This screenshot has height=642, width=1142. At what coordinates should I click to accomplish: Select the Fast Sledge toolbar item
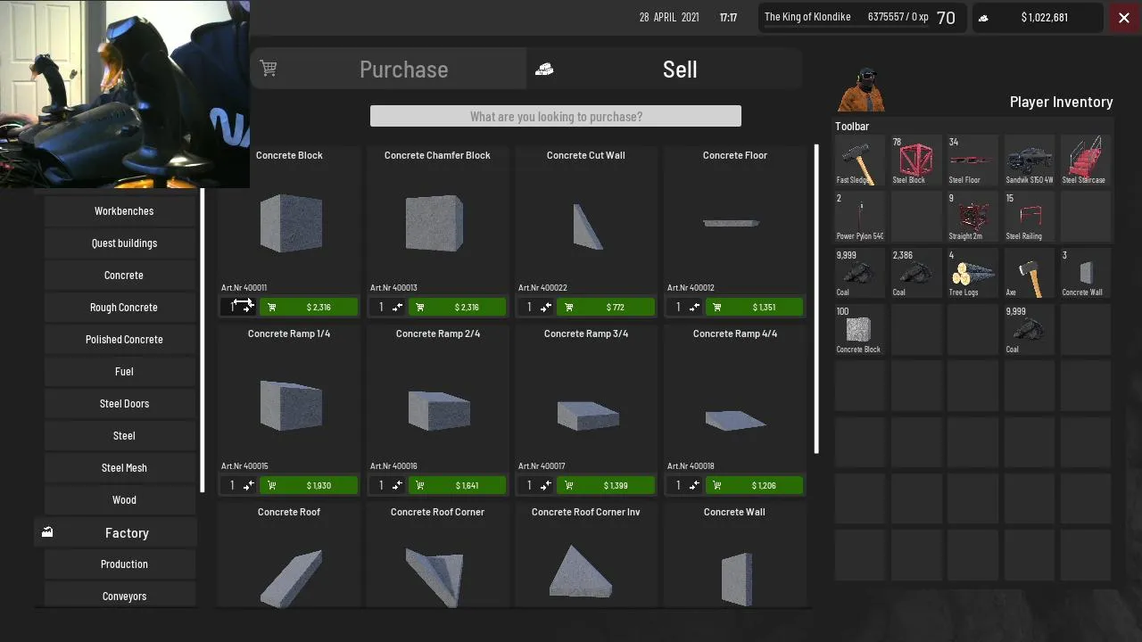click(859, 160)
